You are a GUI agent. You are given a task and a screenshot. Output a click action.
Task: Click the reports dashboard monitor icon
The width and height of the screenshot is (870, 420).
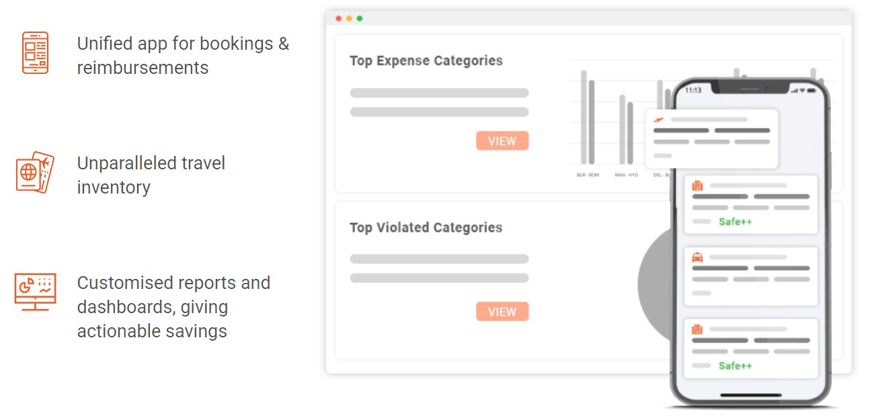pyautogui.click(x=35, y=292)
